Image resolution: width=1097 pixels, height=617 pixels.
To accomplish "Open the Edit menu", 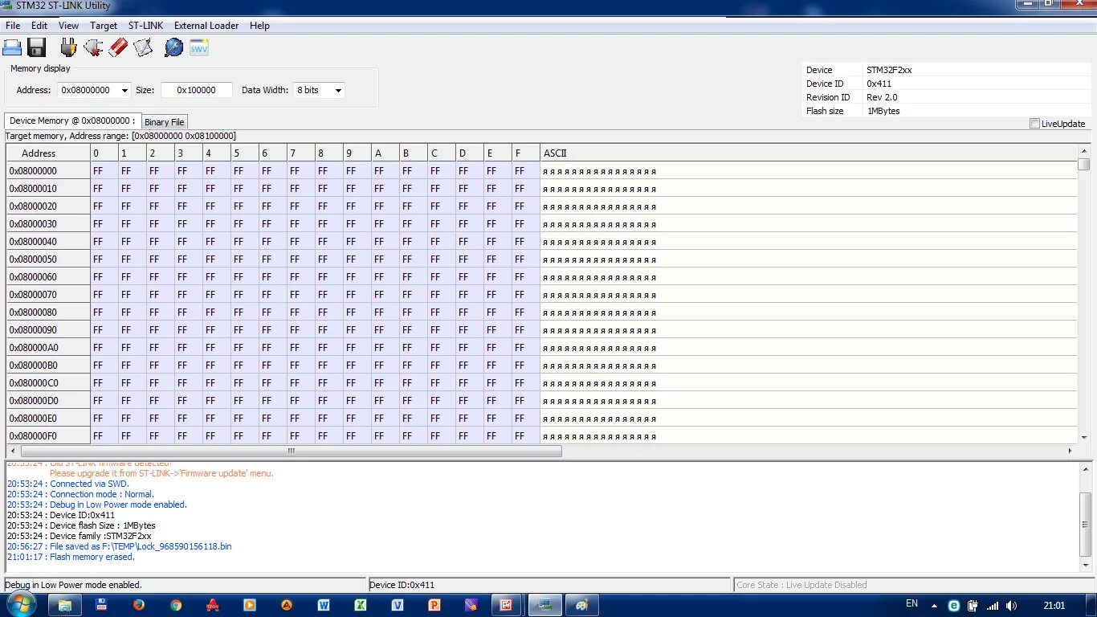I will (x=39, y=26).
